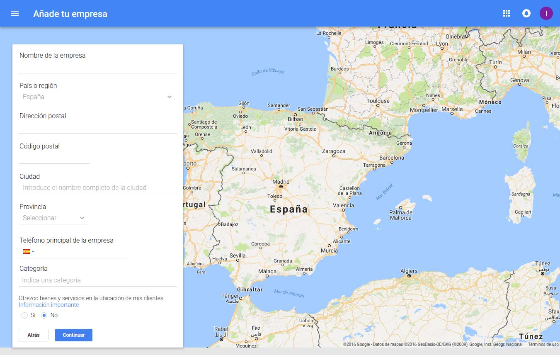Expand the País o región dropdown

click(97, 97)
